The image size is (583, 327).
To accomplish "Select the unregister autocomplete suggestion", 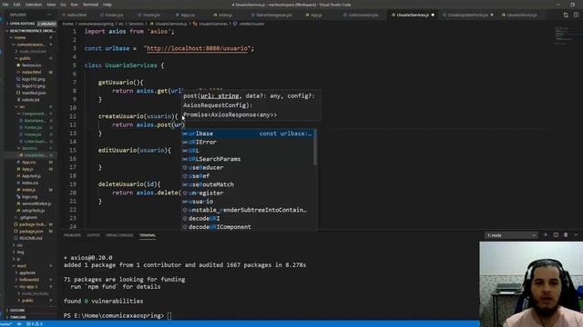I will point(248,193).
